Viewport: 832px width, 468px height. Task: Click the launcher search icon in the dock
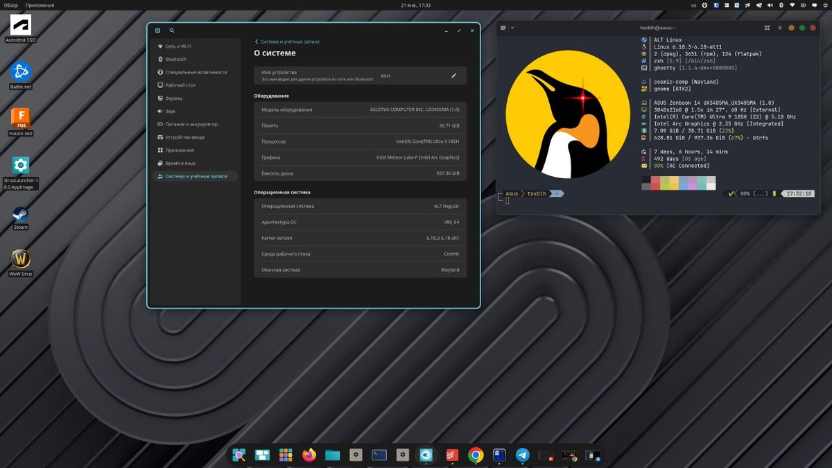coord(239,455)
